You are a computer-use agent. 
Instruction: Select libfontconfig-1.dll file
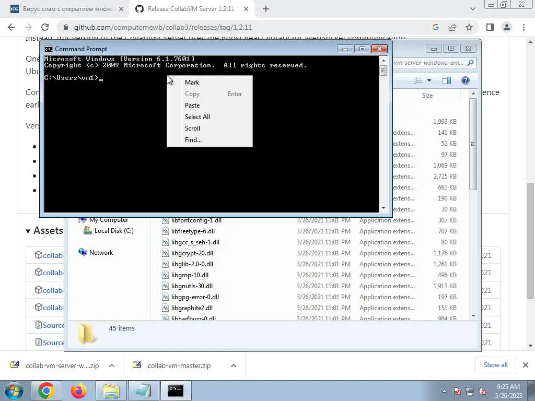click(196, 220)
